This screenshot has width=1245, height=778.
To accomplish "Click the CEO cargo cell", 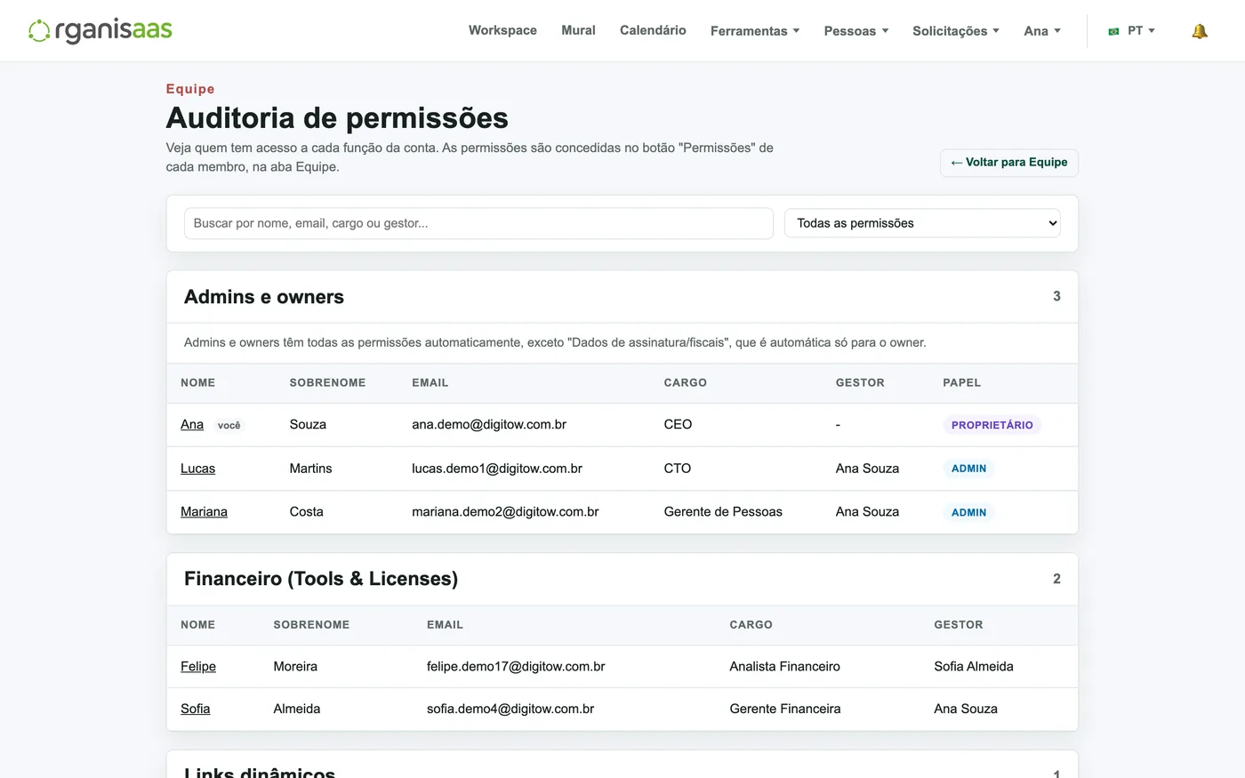I will click(678, 424).
